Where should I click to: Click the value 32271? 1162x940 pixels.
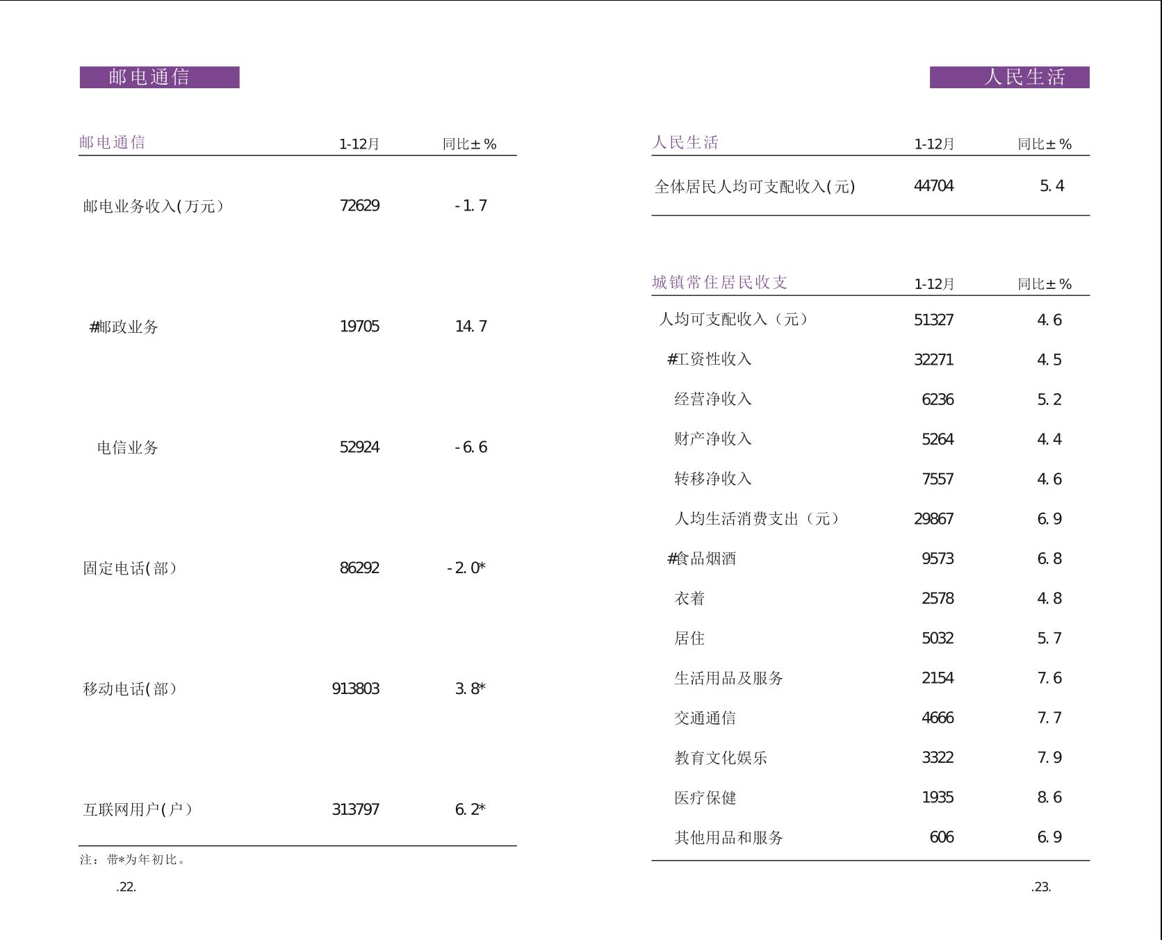coord(934,360)
